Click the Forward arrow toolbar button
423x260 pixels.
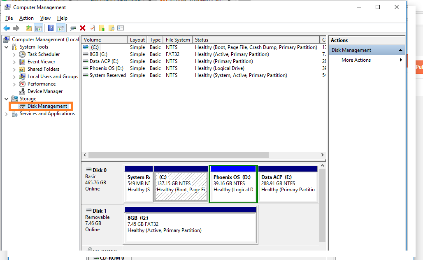pyautogui.click(x=16, y=28)
